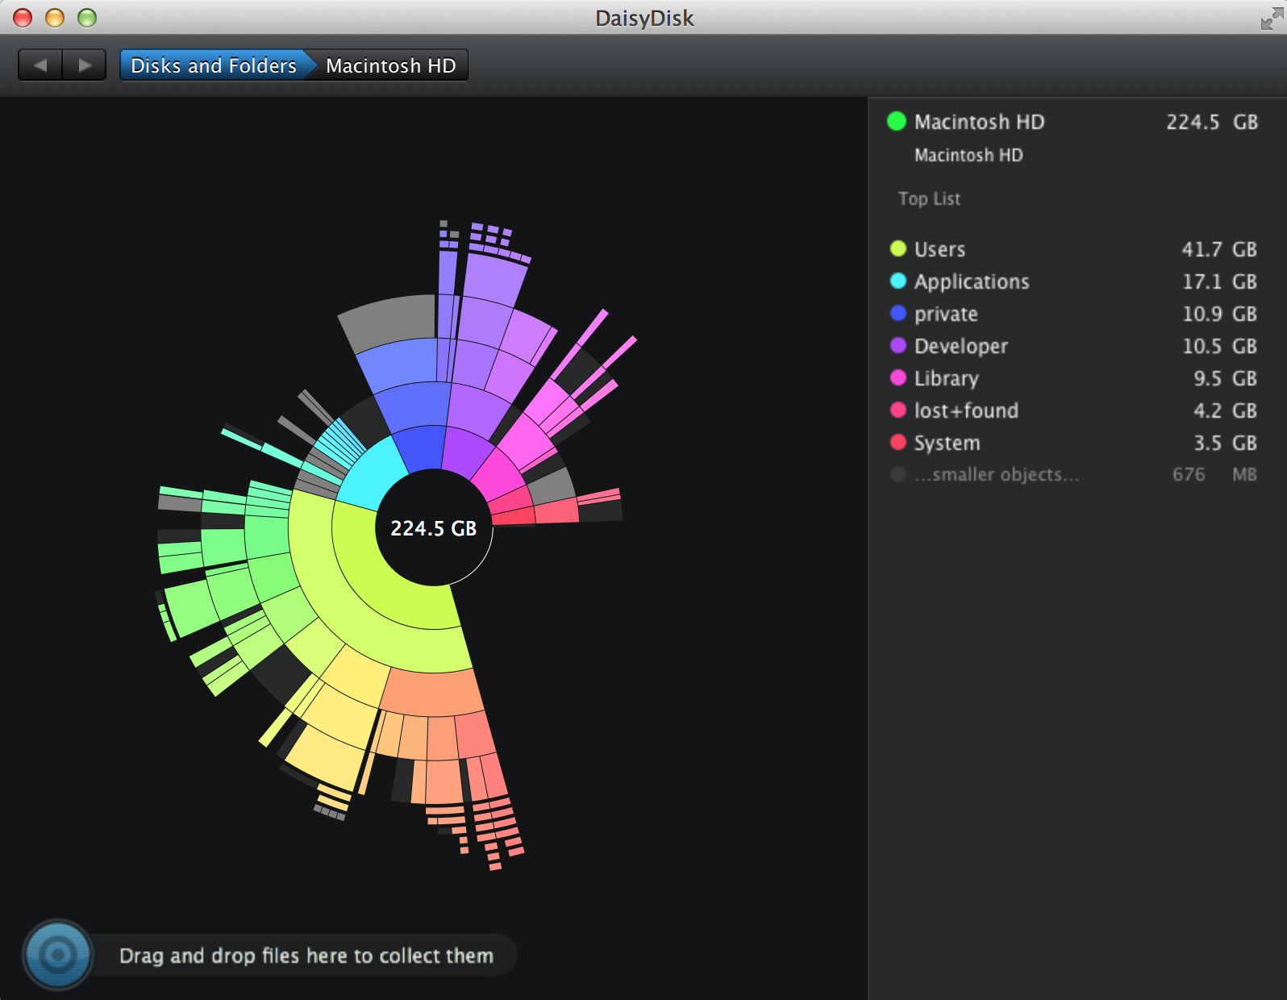Click the yellow-green Users color dot
This screenshot has height=1000, width=1287.
point(898,248)
